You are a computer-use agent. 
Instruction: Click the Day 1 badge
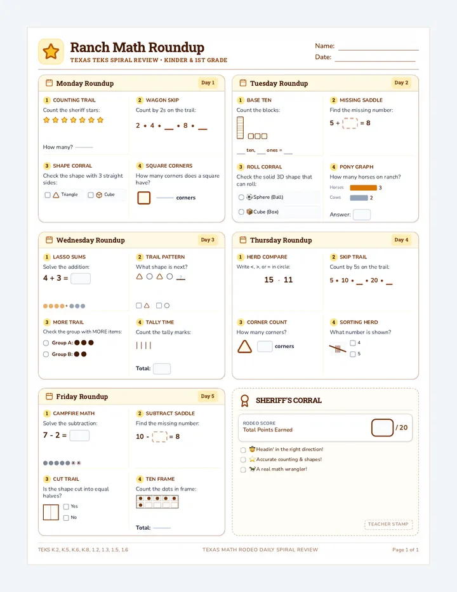(208, 83)
